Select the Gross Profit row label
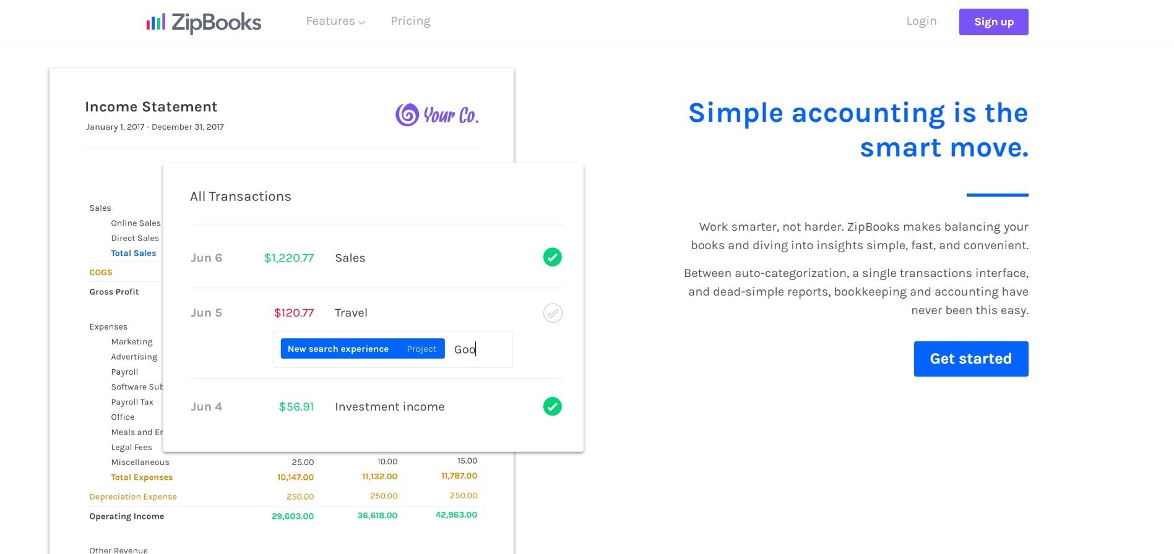Screen dimensions: 1174x554 tap(114, 291)
